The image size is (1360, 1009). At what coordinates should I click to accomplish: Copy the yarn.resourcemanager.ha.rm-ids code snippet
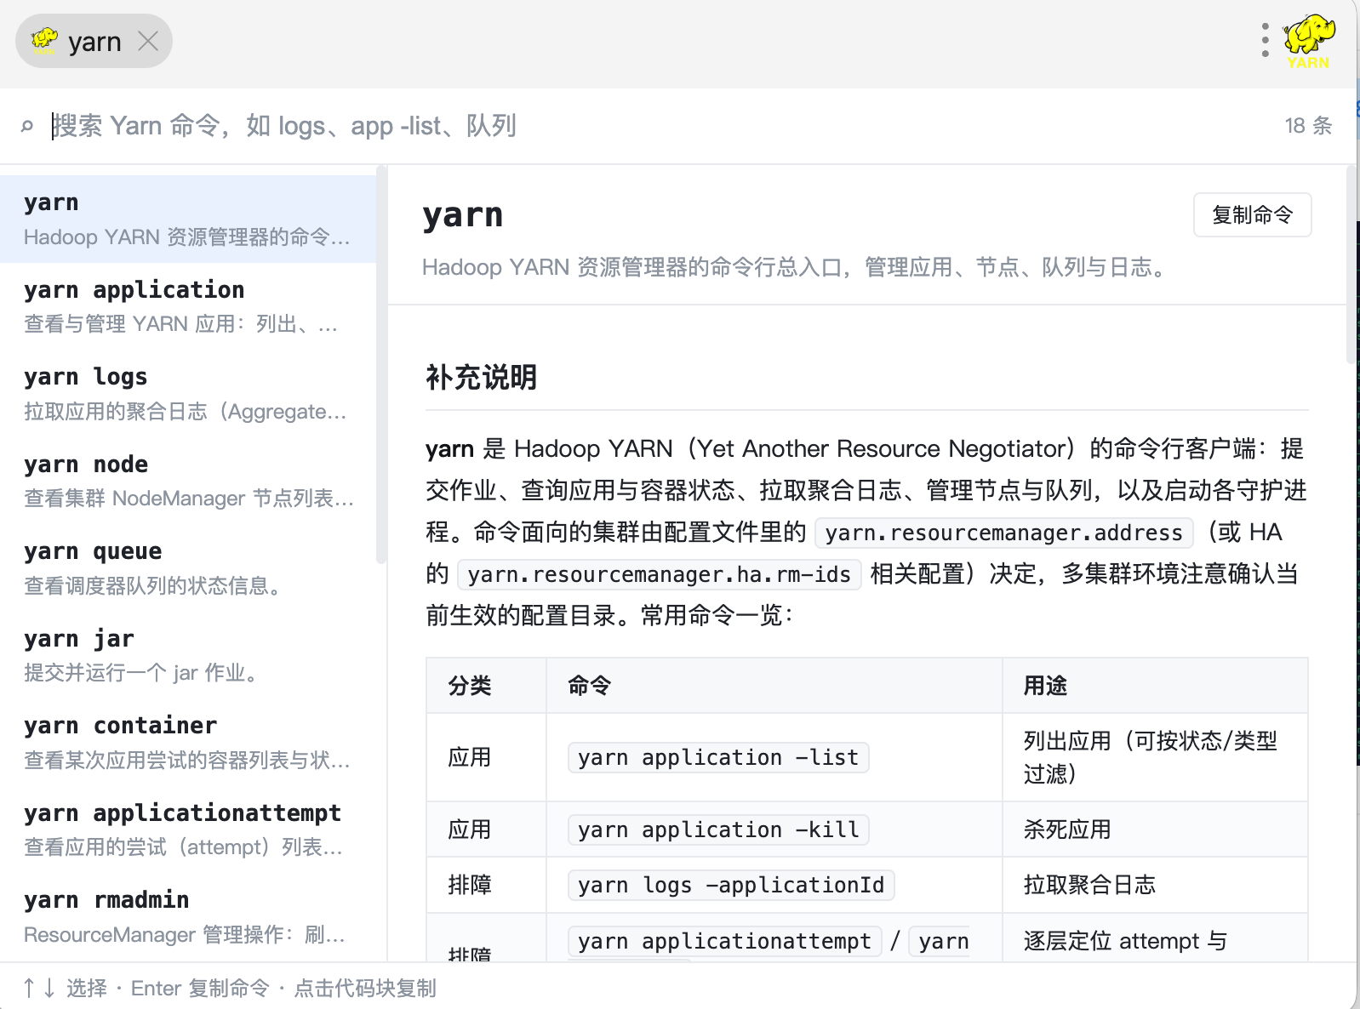pos(660,574)
